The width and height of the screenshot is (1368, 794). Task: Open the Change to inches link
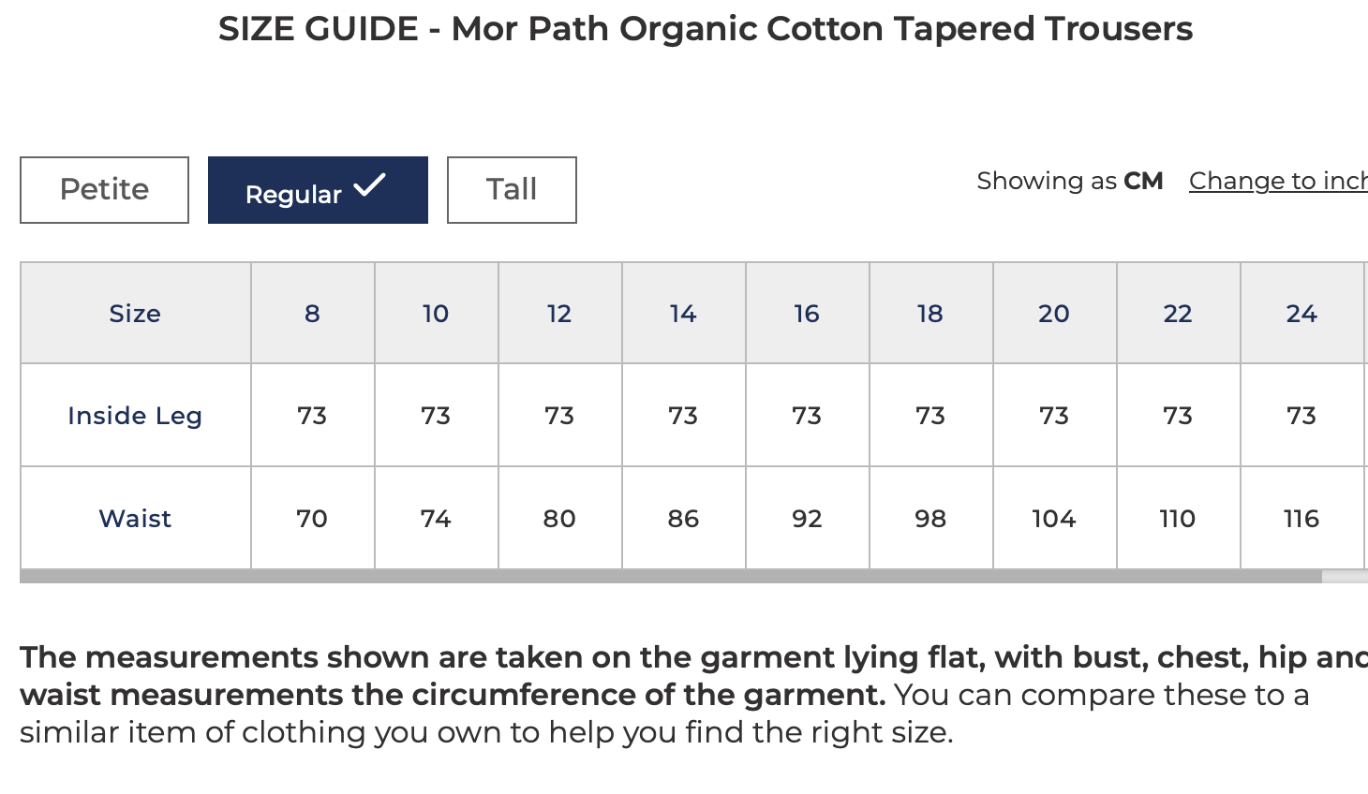point(1279,180)
